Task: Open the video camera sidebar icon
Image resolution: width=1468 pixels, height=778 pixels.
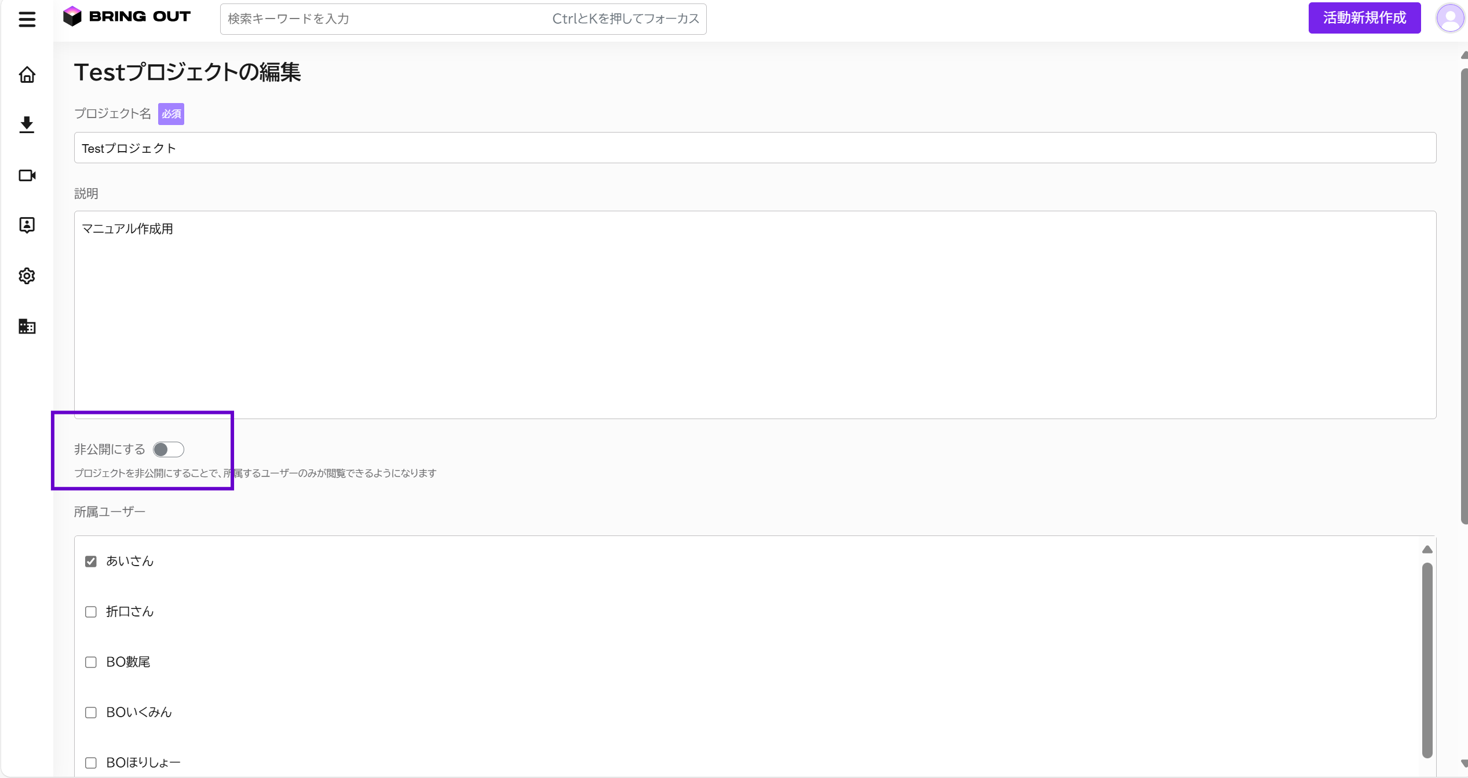Action: [27, 175]
